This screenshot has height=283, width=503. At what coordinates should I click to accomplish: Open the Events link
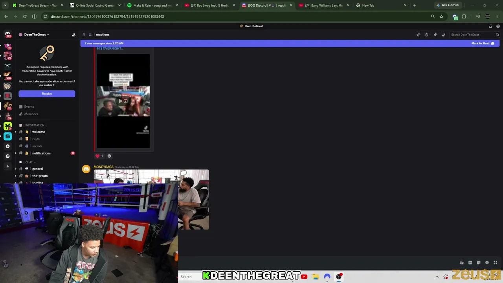tap(29, 107)
